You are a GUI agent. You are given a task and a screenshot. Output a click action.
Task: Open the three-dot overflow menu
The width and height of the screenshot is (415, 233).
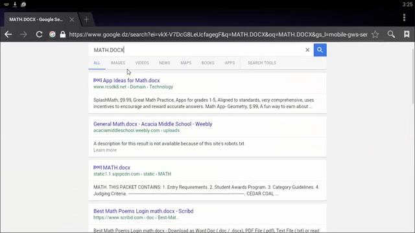tap(404, 17)
